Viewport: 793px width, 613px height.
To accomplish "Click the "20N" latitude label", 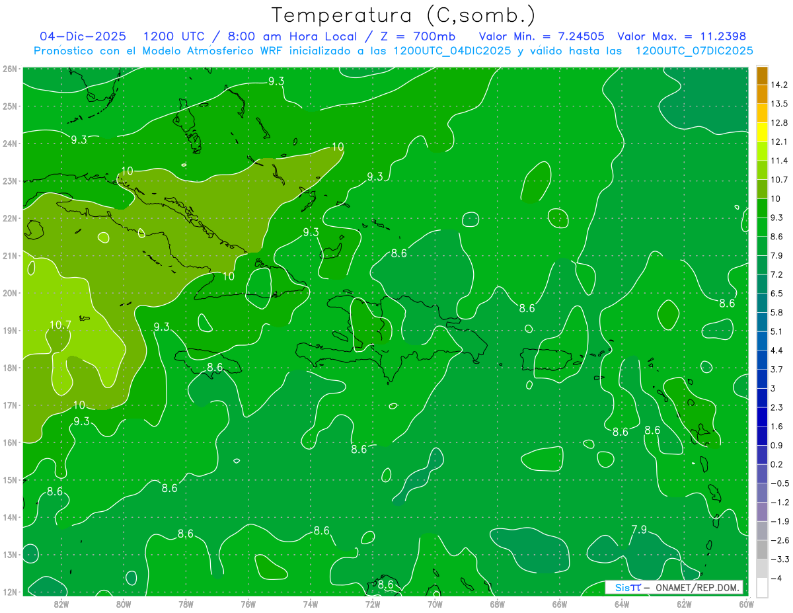I will tap(9, 293).
